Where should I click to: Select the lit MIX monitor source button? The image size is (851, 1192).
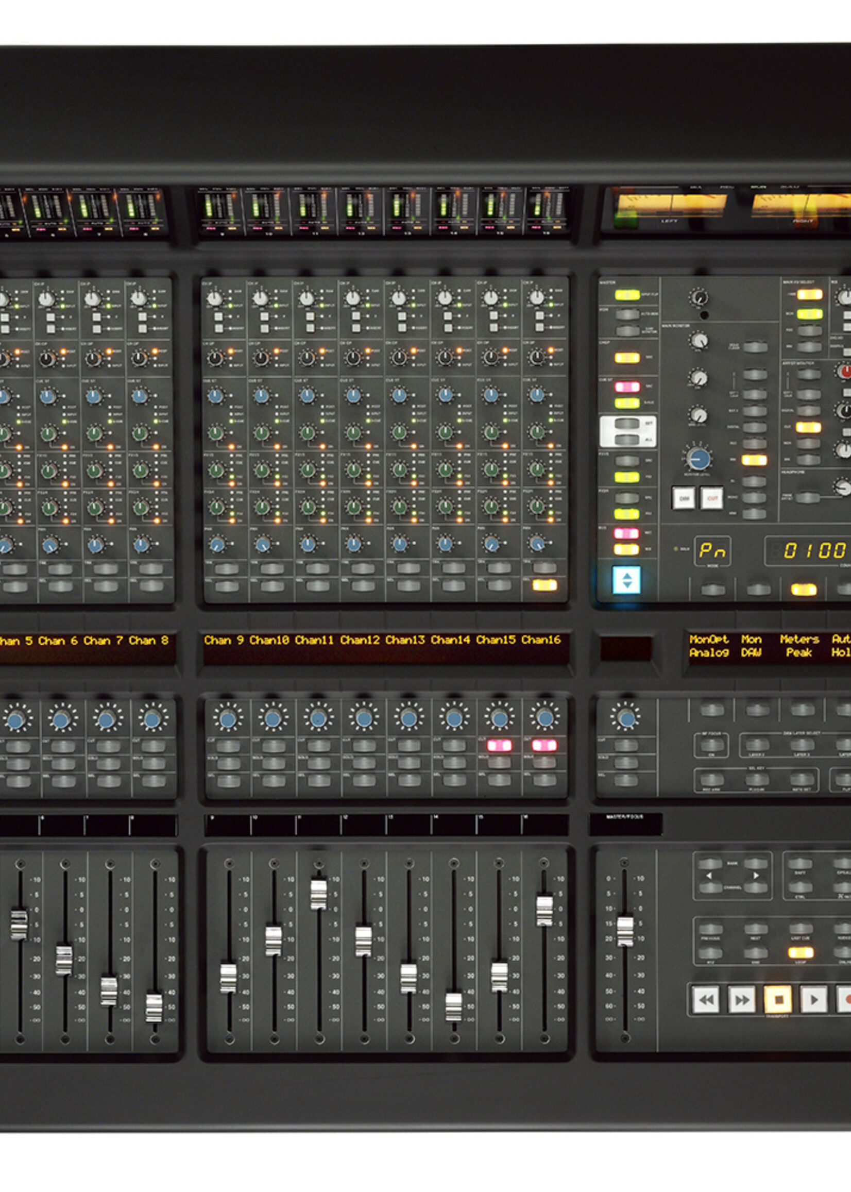click(755, 460)
